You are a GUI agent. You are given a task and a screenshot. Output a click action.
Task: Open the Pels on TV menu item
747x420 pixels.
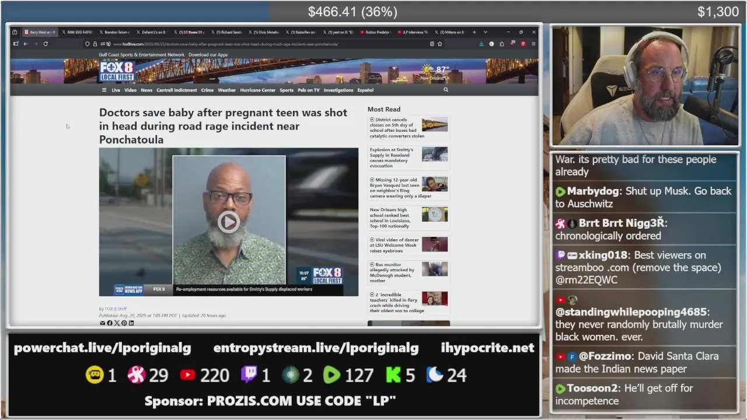pyautogui.click(x=309, y=90)
